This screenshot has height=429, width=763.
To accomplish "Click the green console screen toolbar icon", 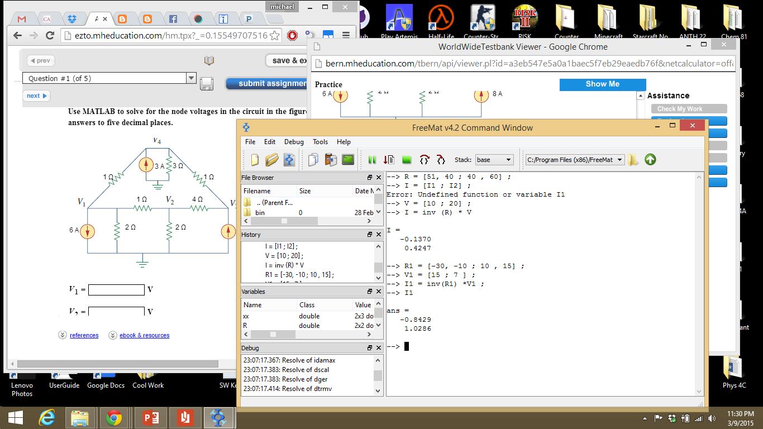I will (x=348, y=160).
